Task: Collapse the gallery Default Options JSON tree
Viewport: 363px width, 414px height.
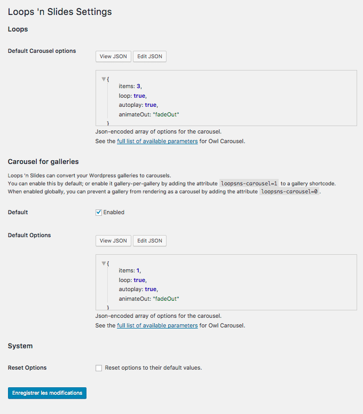Action: tap(104, 263)
